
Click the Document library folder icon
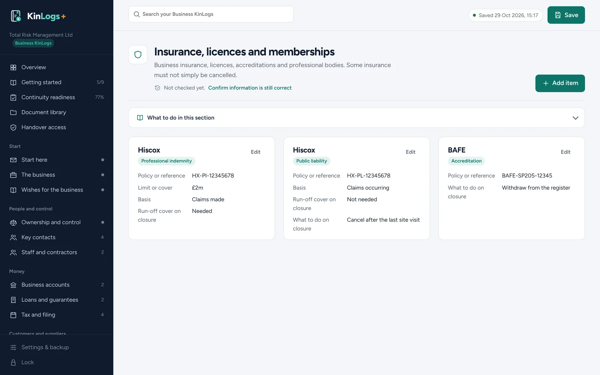click(x=13, y=112)
